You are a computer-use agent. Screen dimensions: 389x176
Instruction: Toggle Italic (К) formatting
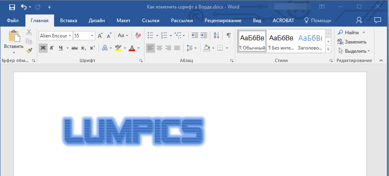pyautogui.click(x=52, y=48)
